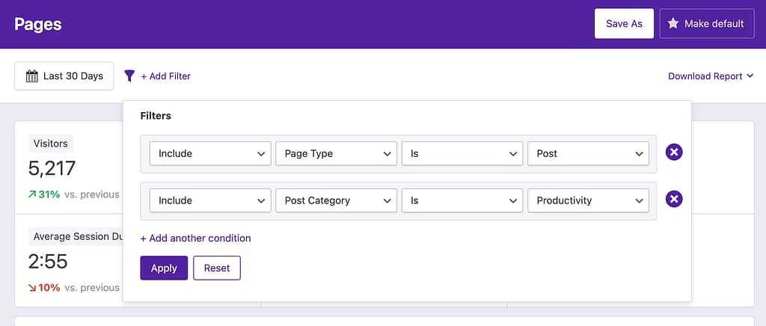The image size is (766, 326).
Task: Open the Post value dropdown
Action: (587, 153)
